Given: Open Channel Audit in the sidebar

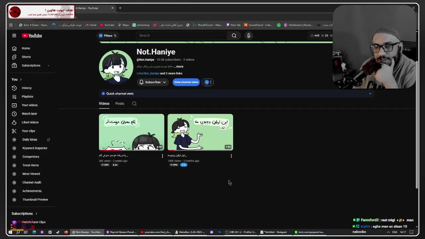Looking at the screenshot, I should (31, 183).
